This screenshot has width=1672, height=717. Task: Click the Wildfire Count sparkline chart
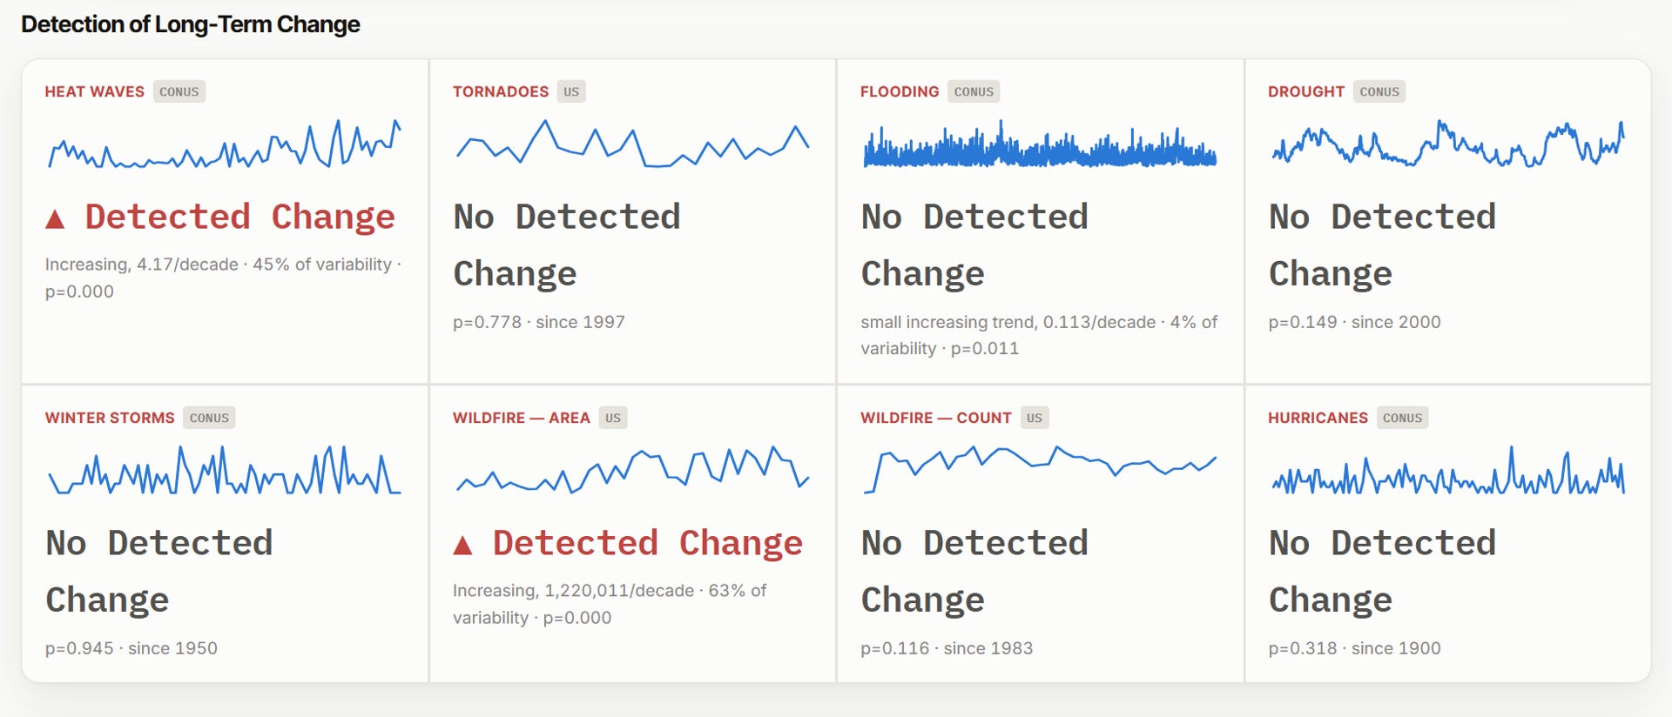pyautogui.click(x=1040, y=470)
